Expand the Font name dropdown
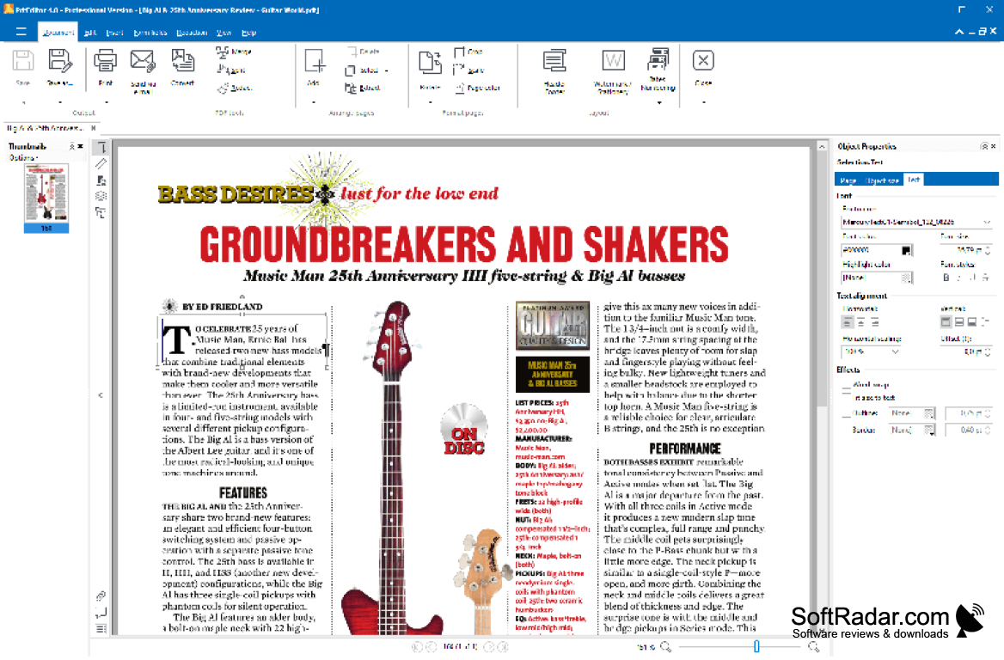The image size is (1004, 660). coord(986,222)
